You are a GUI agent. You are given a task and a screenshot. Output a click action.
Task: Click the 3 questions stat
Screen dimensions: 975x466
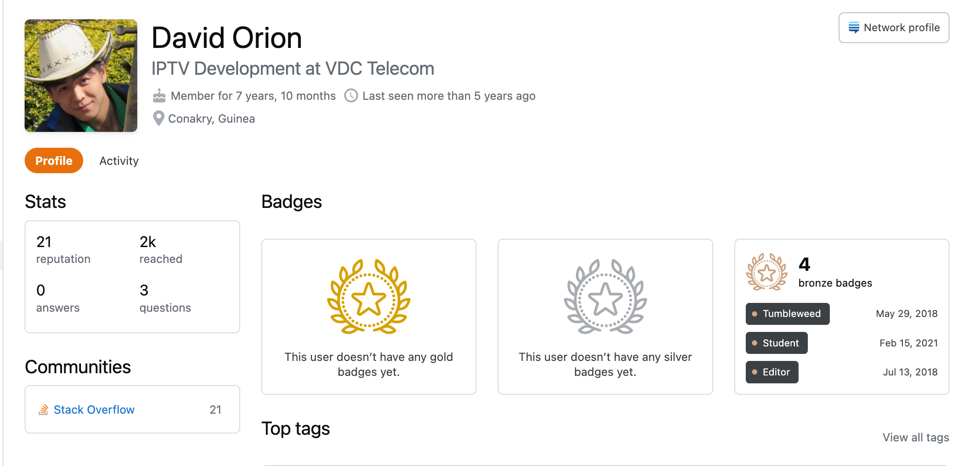[165, 298]
